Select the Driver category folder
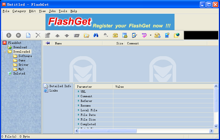The width and height of the screenshot is (220, 140). 23,65
